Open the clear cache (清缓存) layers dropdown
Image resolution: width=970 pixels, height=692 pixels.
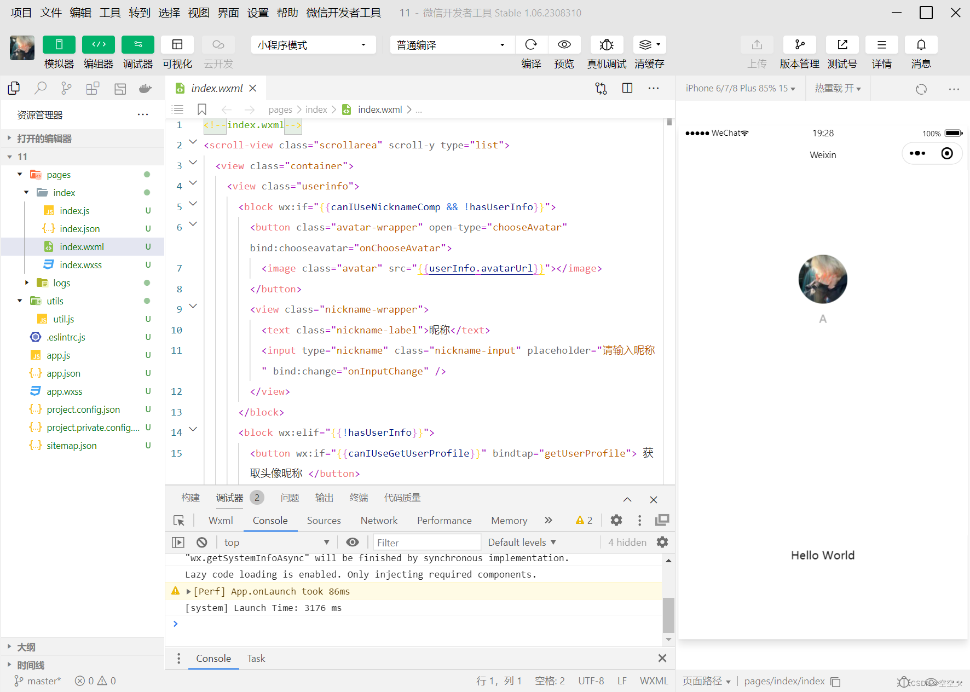pyautogui.click(x=650, y=44)
